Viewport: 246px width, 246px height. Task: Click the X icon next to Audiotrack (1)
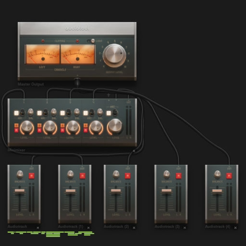(x=88, y=228)
